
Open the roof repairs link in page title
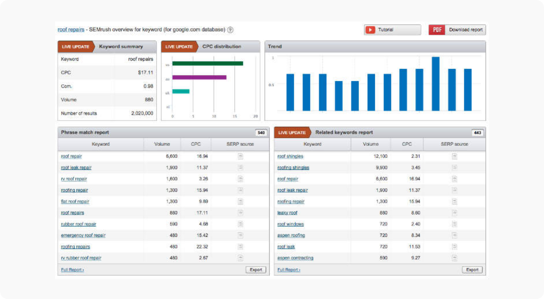71,30
